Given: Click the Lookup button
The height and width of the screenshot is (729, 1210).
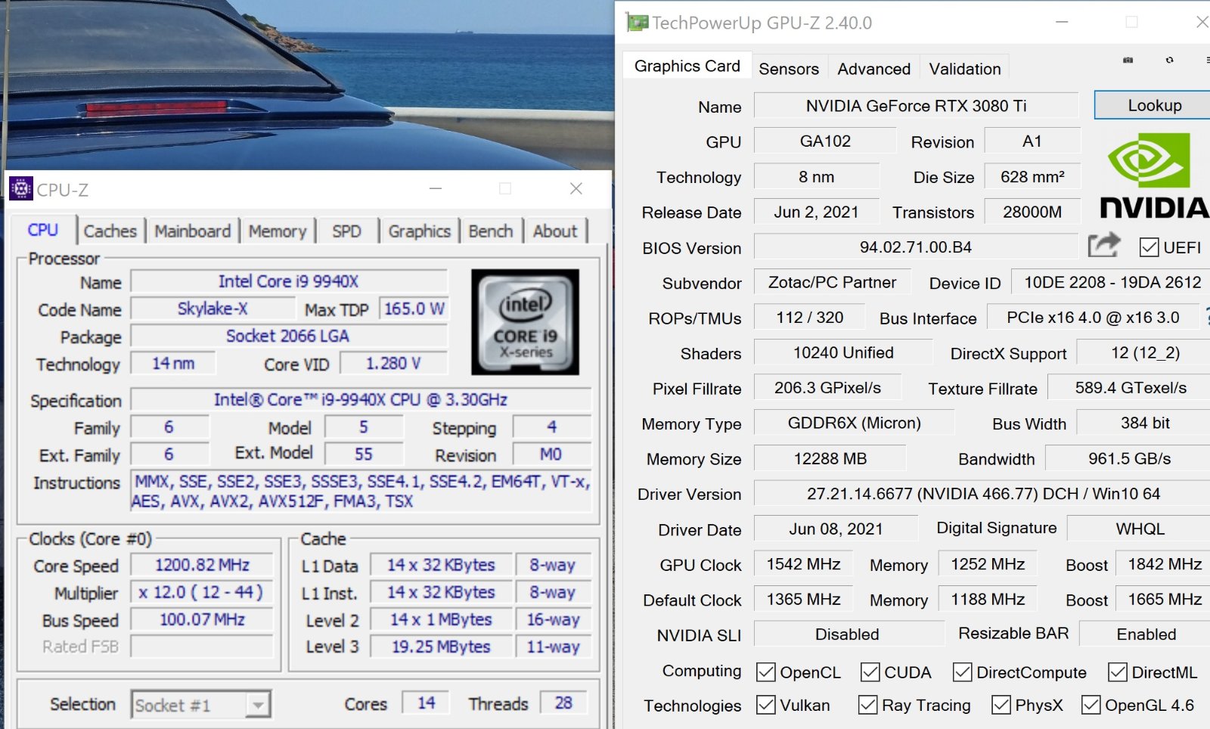Looking at the screenshot, I should pyautogui.click(x=1153, y=105).
